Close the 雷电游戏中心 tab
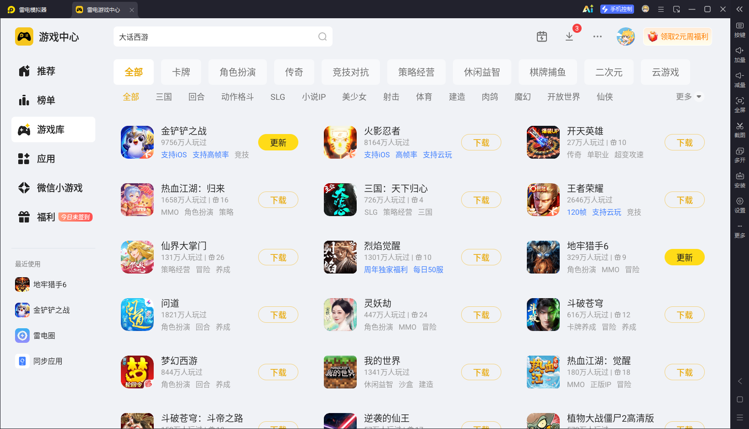This screenshot has width=749, height=429. click(x=132, y=10)
